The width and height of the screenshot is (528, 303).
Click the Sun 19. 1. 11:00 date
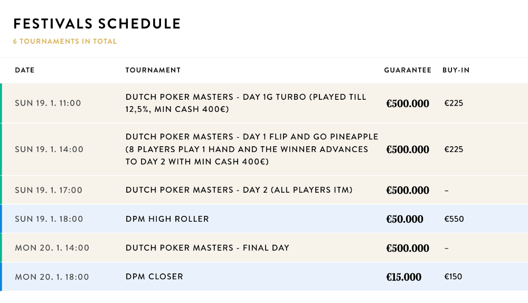point(48,103)
